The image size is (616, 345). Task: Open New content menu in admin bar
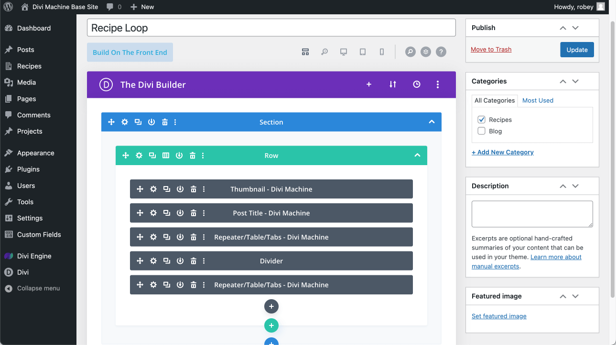pos(142,7)
